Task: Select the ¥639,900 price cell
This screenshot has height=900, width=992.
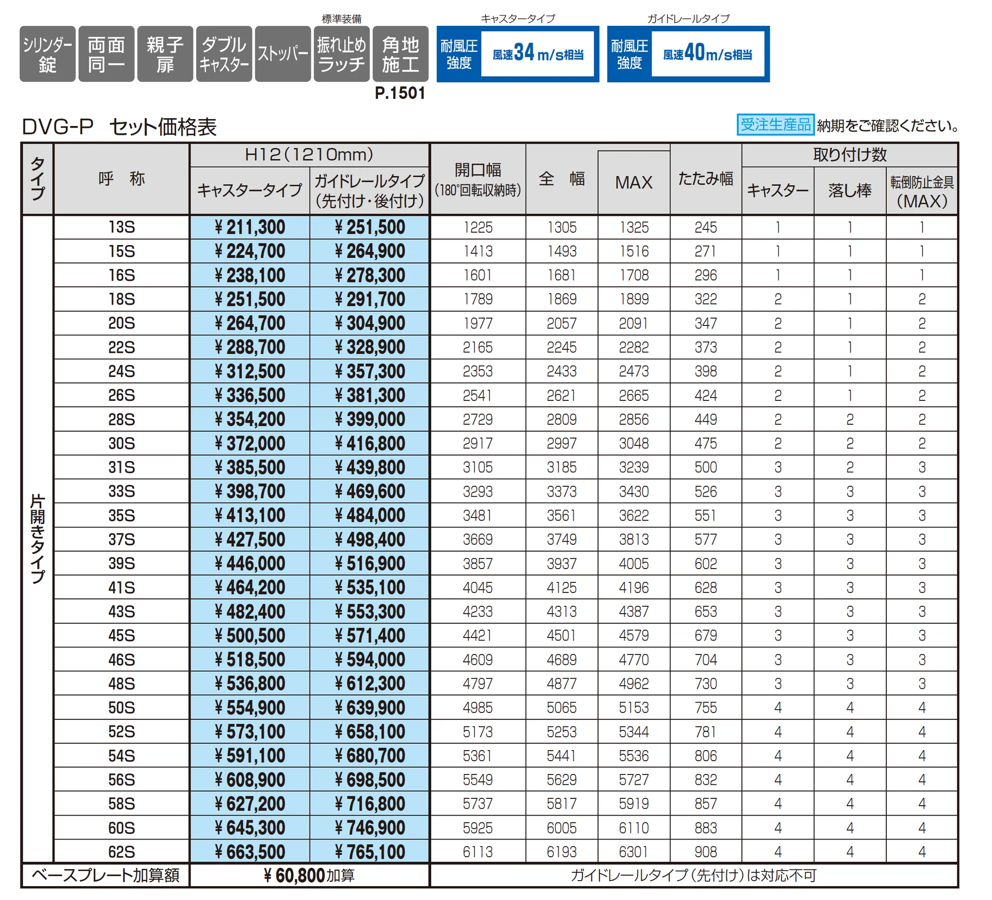Action: (370, 707)
